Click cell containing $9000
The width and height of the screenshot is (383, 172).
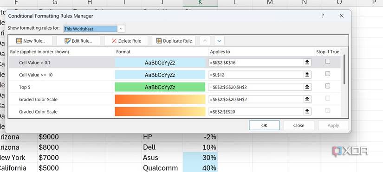[x=55, y=137]
